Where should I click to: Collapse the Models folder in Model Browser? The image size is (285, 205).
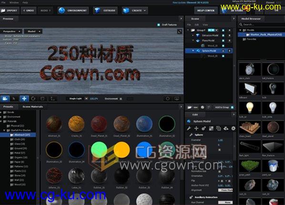(x=241, y=30)
